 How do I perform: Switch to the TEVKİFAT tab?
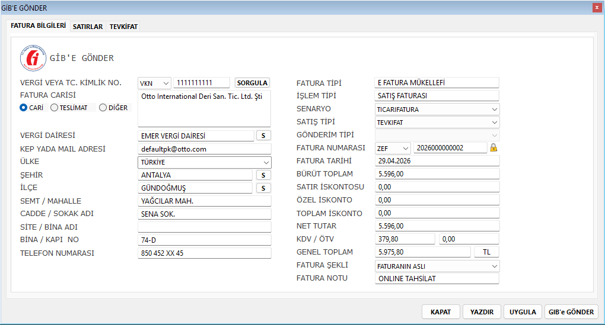123,27
